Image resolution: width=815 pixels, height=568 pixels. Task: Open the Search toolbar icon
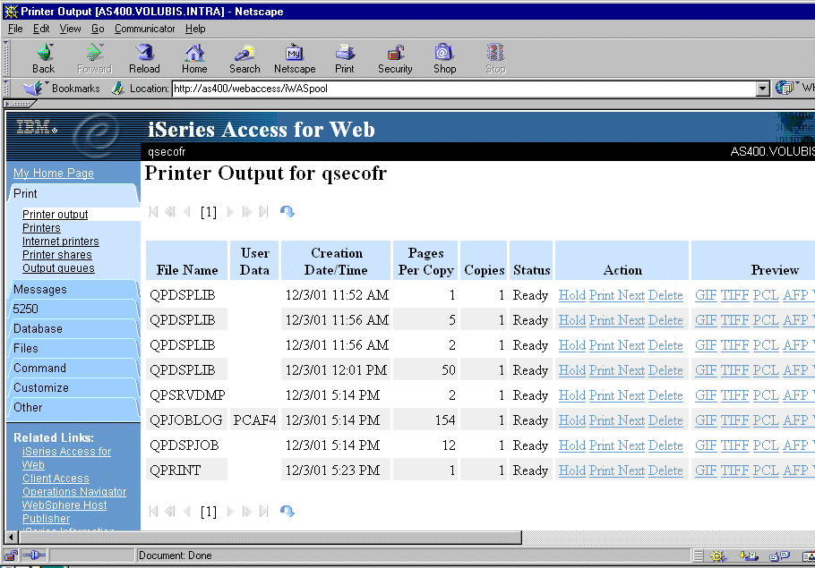tap(244, 58)
